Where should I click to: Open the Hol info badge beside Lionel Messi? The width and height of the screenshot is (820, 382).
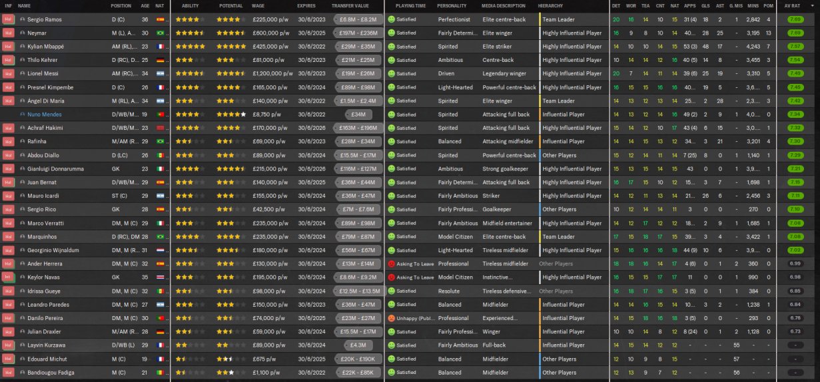(8, 73)
